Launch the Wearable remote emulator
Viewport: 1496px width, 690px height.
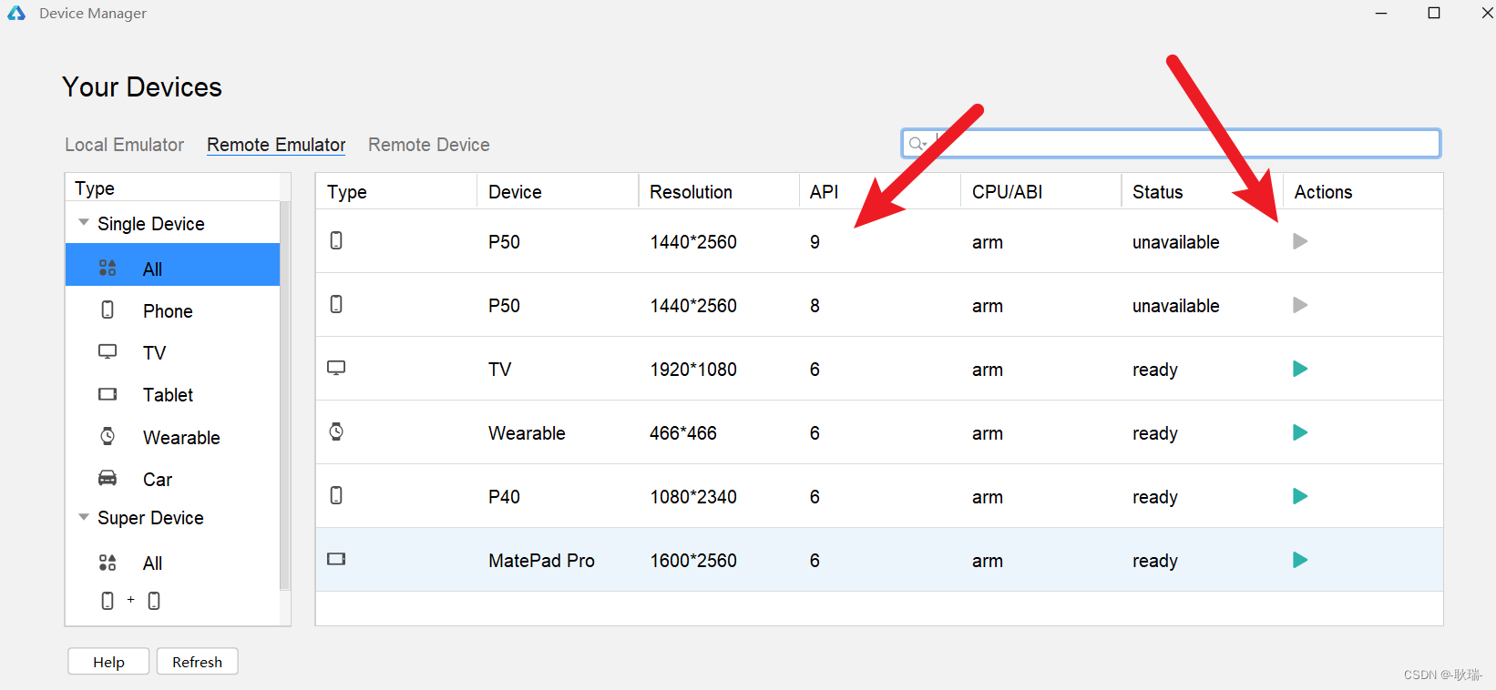pyautogui.click(x=1300, y=432)
